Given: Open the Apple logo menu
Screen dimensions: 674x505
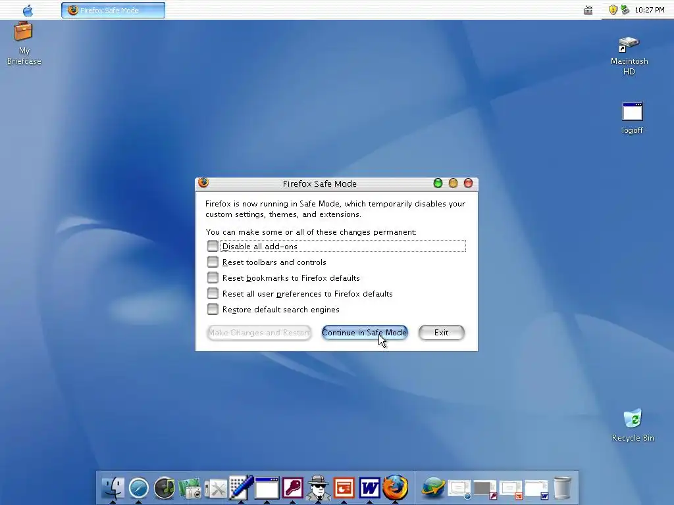Looking at the screenshot, I should (x=28, y=10).
